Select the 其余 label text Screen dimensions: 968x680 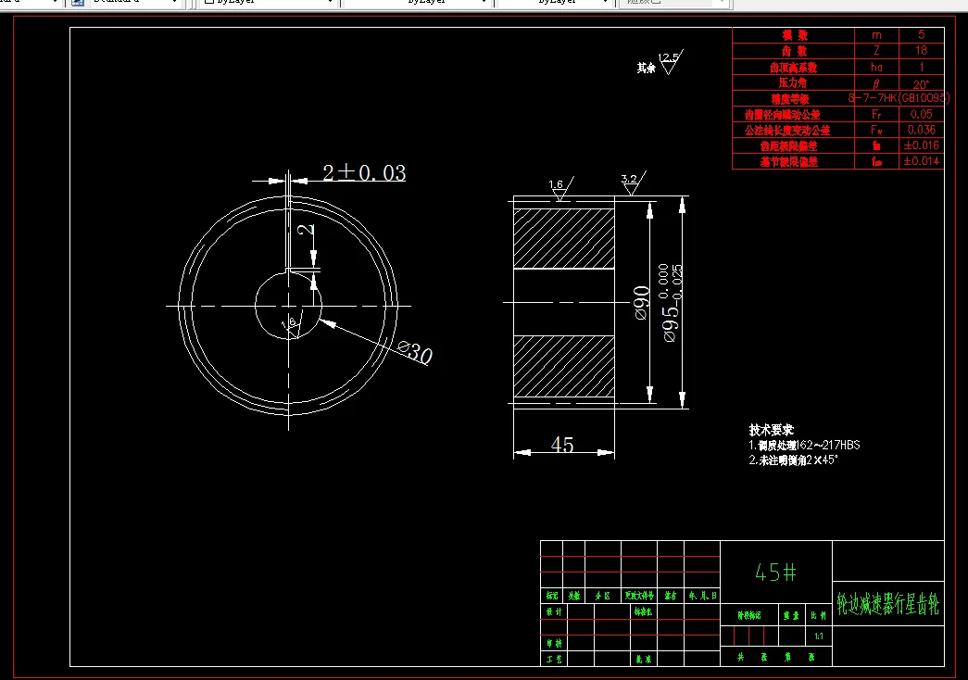[646, 68]
